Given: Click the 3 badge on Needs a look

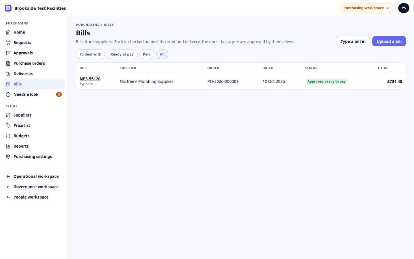Looking at the screenshot, I should (x=59, y=94).
